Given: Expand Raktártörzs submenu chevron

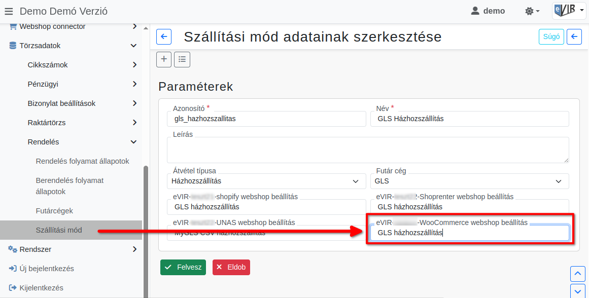Looking at the screenshot, I should [x=134, y=123].
